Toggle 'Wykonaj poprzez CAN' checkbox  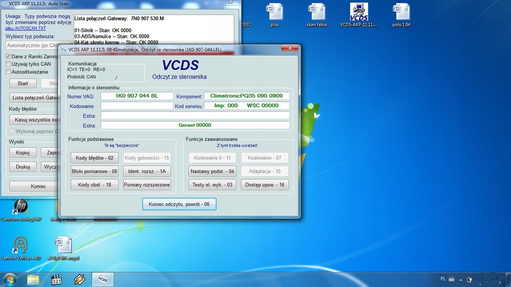click(x=12, y=131)
